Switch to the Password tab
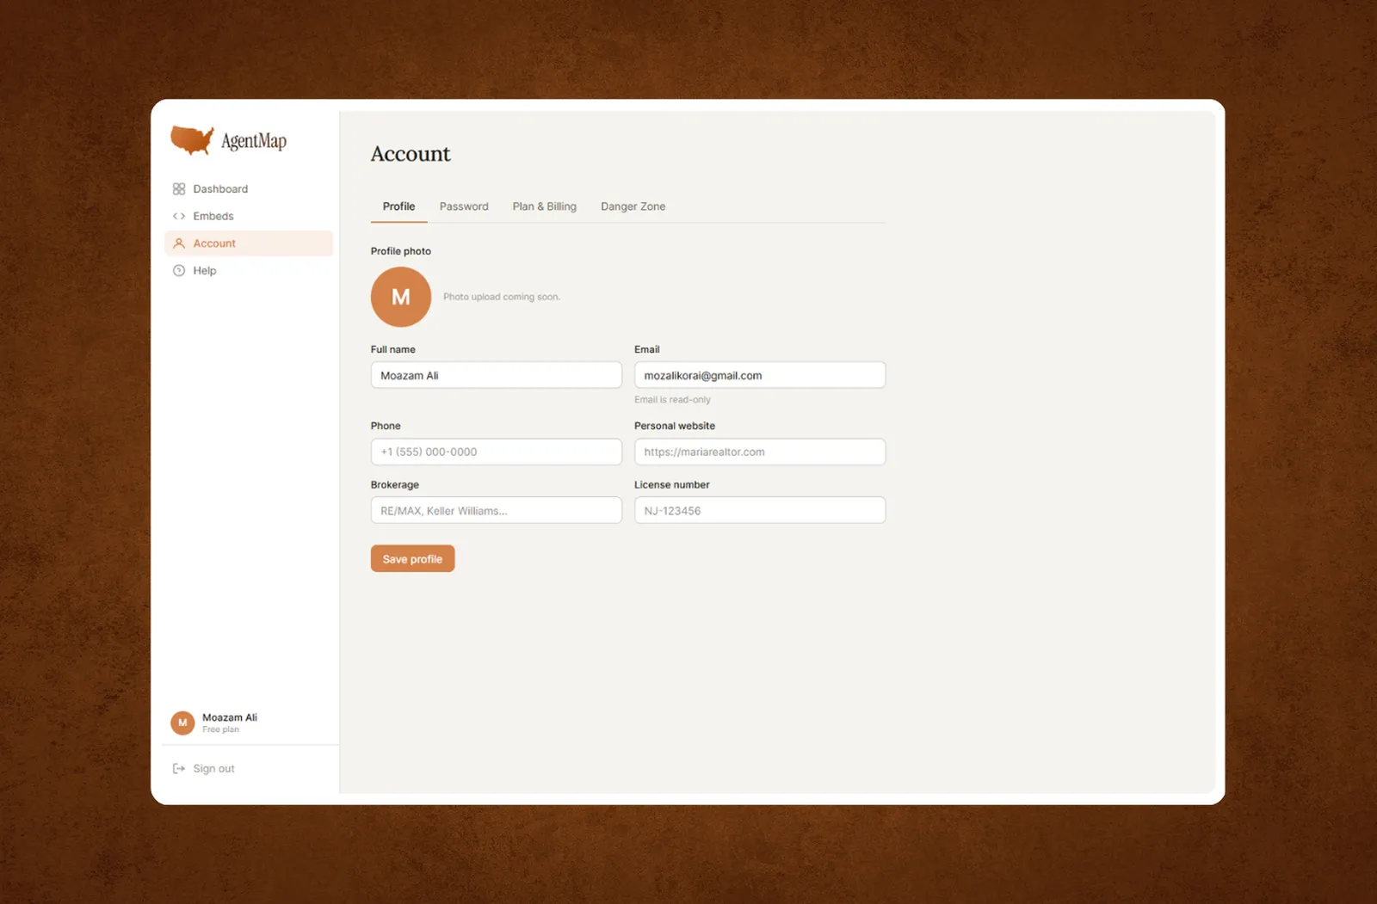The image size is (1377, 904). tap(464, 206)
